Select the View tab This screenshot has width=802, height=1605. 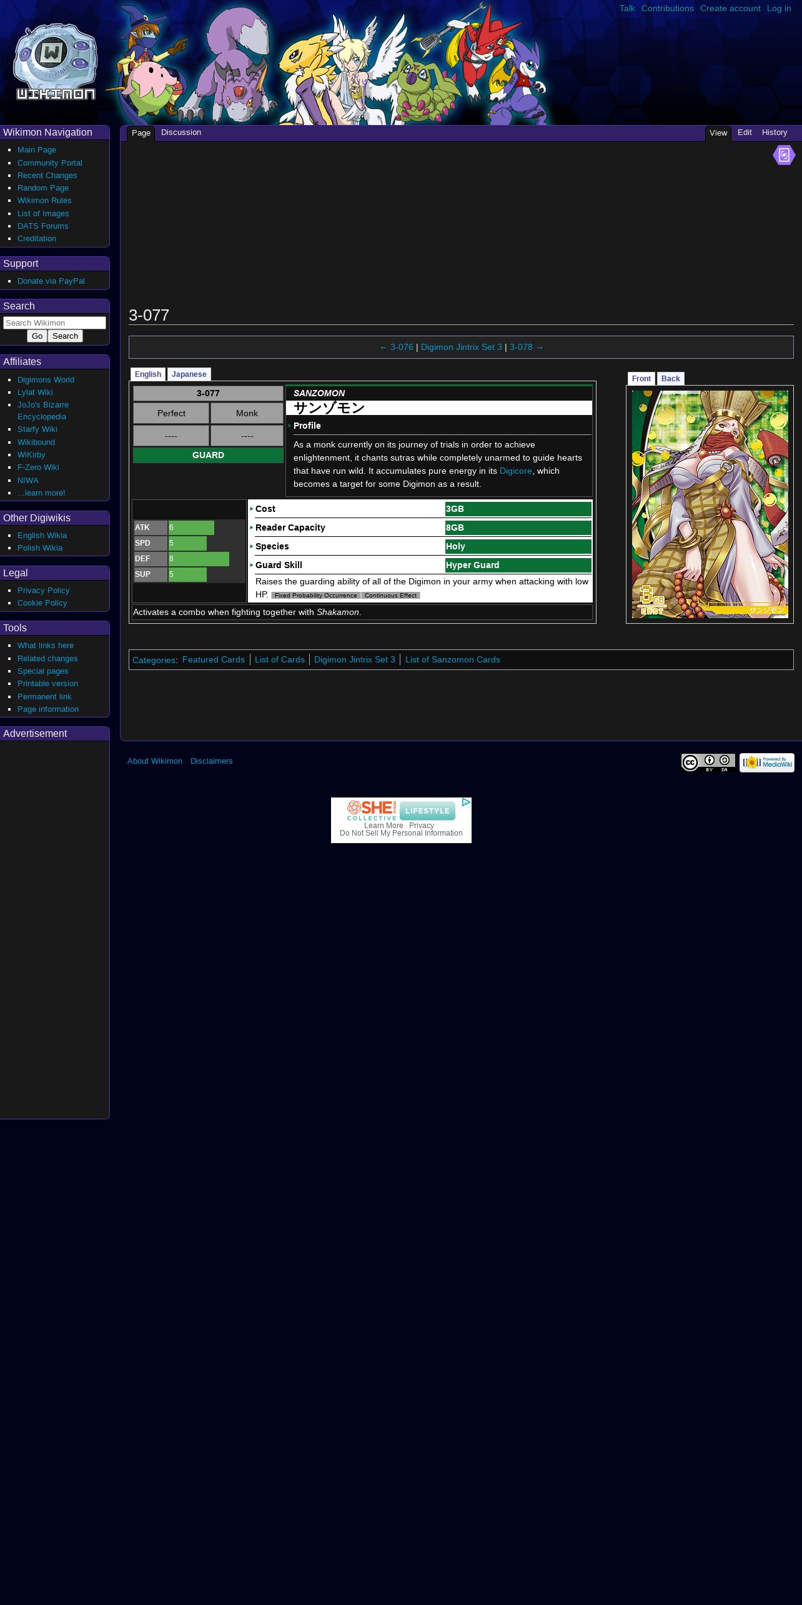(x=718, y=133)
